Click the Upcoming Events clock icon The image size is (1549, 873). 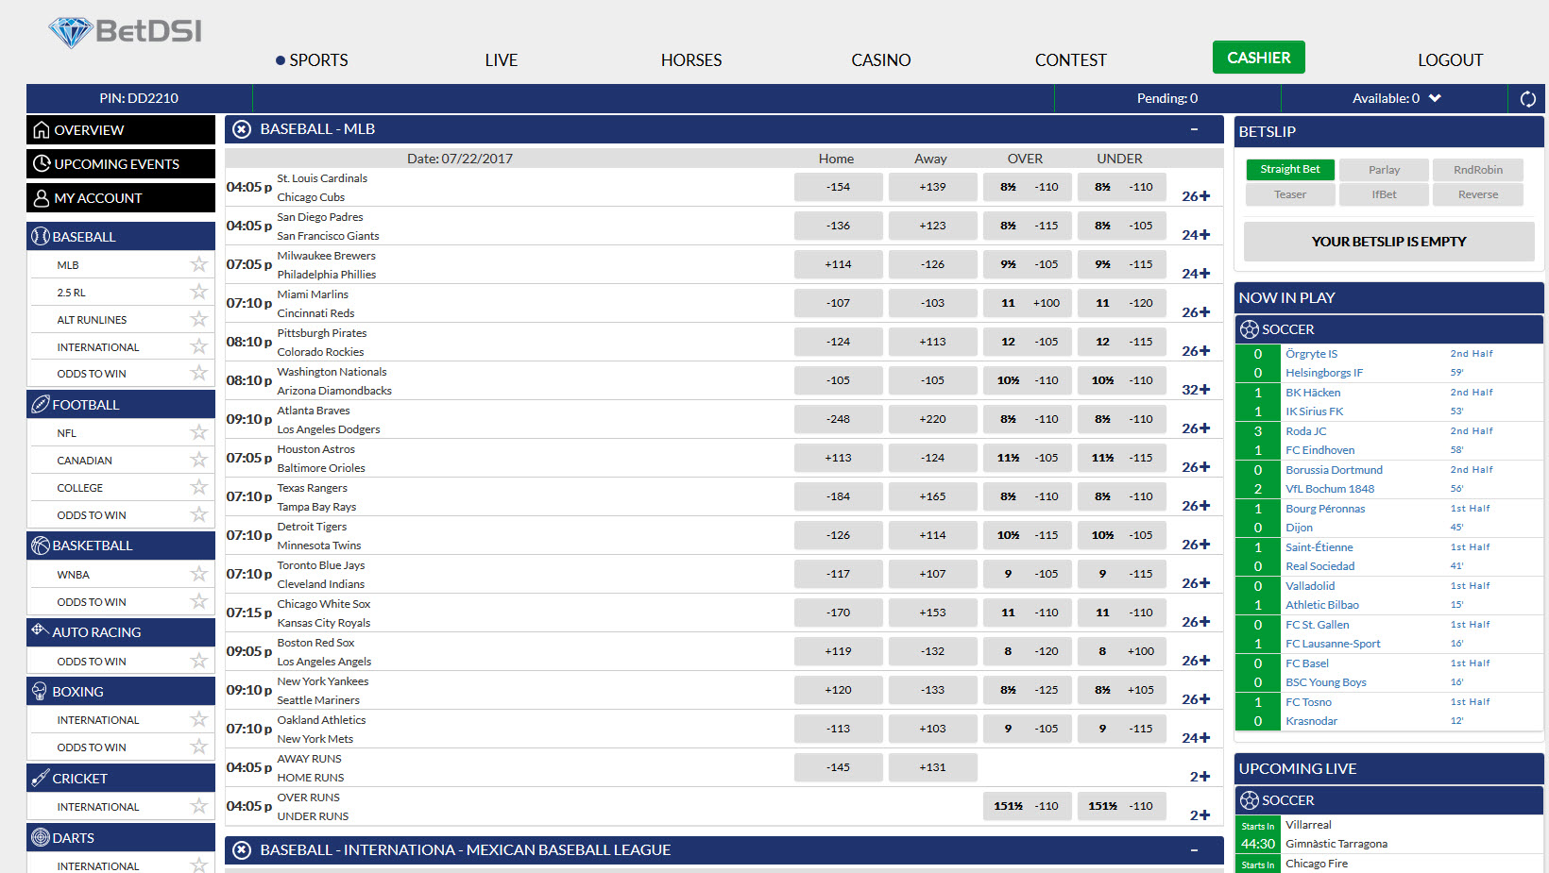tap(42, 163)
